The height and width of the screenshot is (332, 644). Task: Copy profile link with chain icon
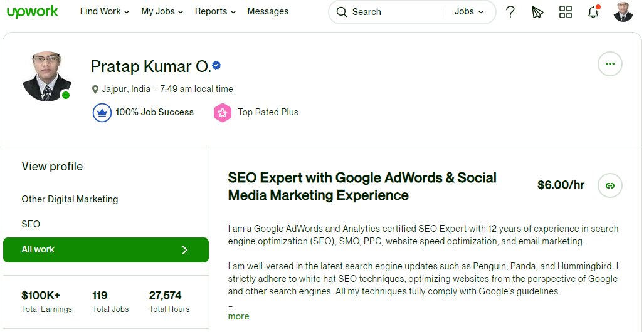click(x=610, y=185)
